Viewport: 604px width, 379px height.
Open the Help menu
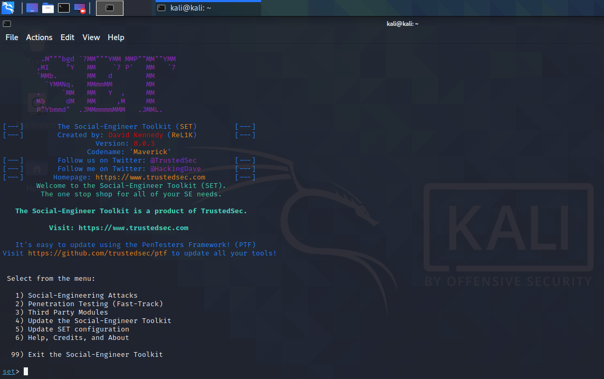[116, 37]
